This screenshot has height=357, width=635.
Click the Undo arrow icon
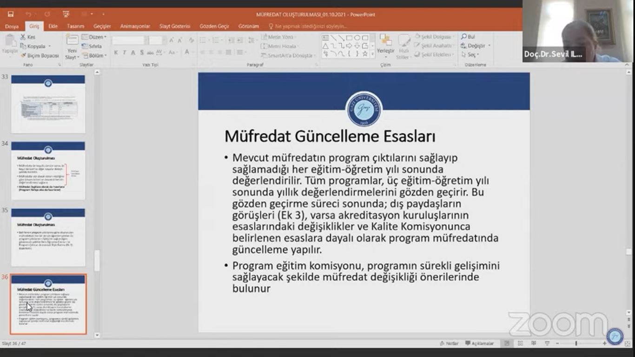click(x=28, y=14)
